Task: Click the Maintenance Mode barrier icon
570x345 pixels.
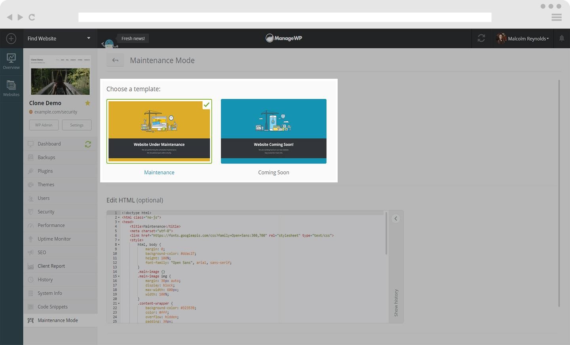Action: (30, 320)
